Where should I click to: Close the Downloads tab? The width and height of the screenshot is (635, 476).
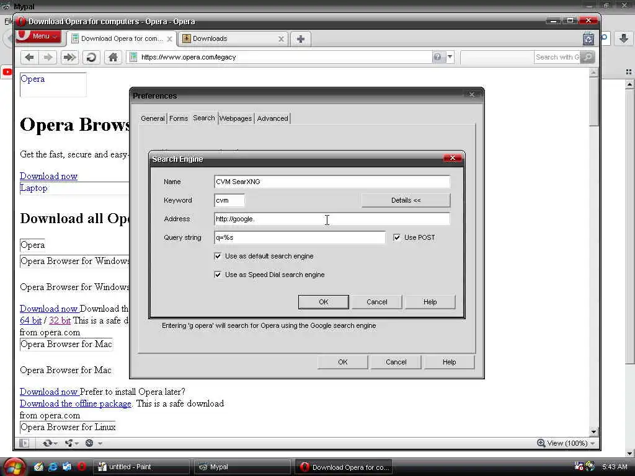[x=281, y=39]
